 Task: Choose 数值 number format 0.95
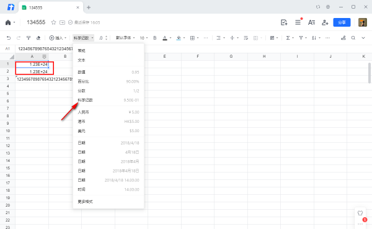(108, 72)
